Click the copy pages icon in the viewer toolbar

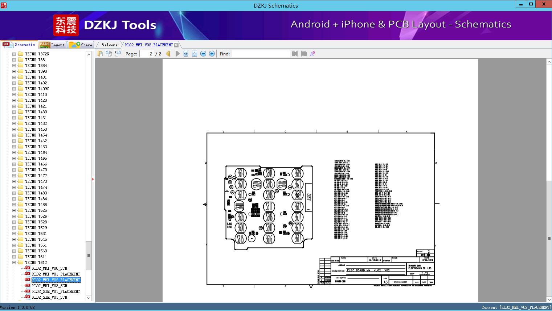click(x=100, y=54)
